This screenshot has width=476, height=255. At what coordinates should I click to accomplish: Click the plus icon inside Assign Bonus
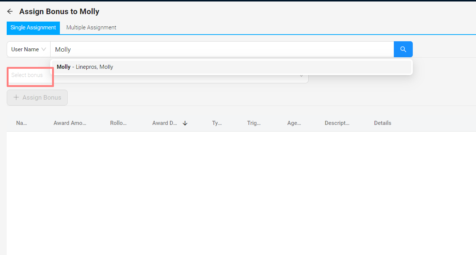[16, 97]
